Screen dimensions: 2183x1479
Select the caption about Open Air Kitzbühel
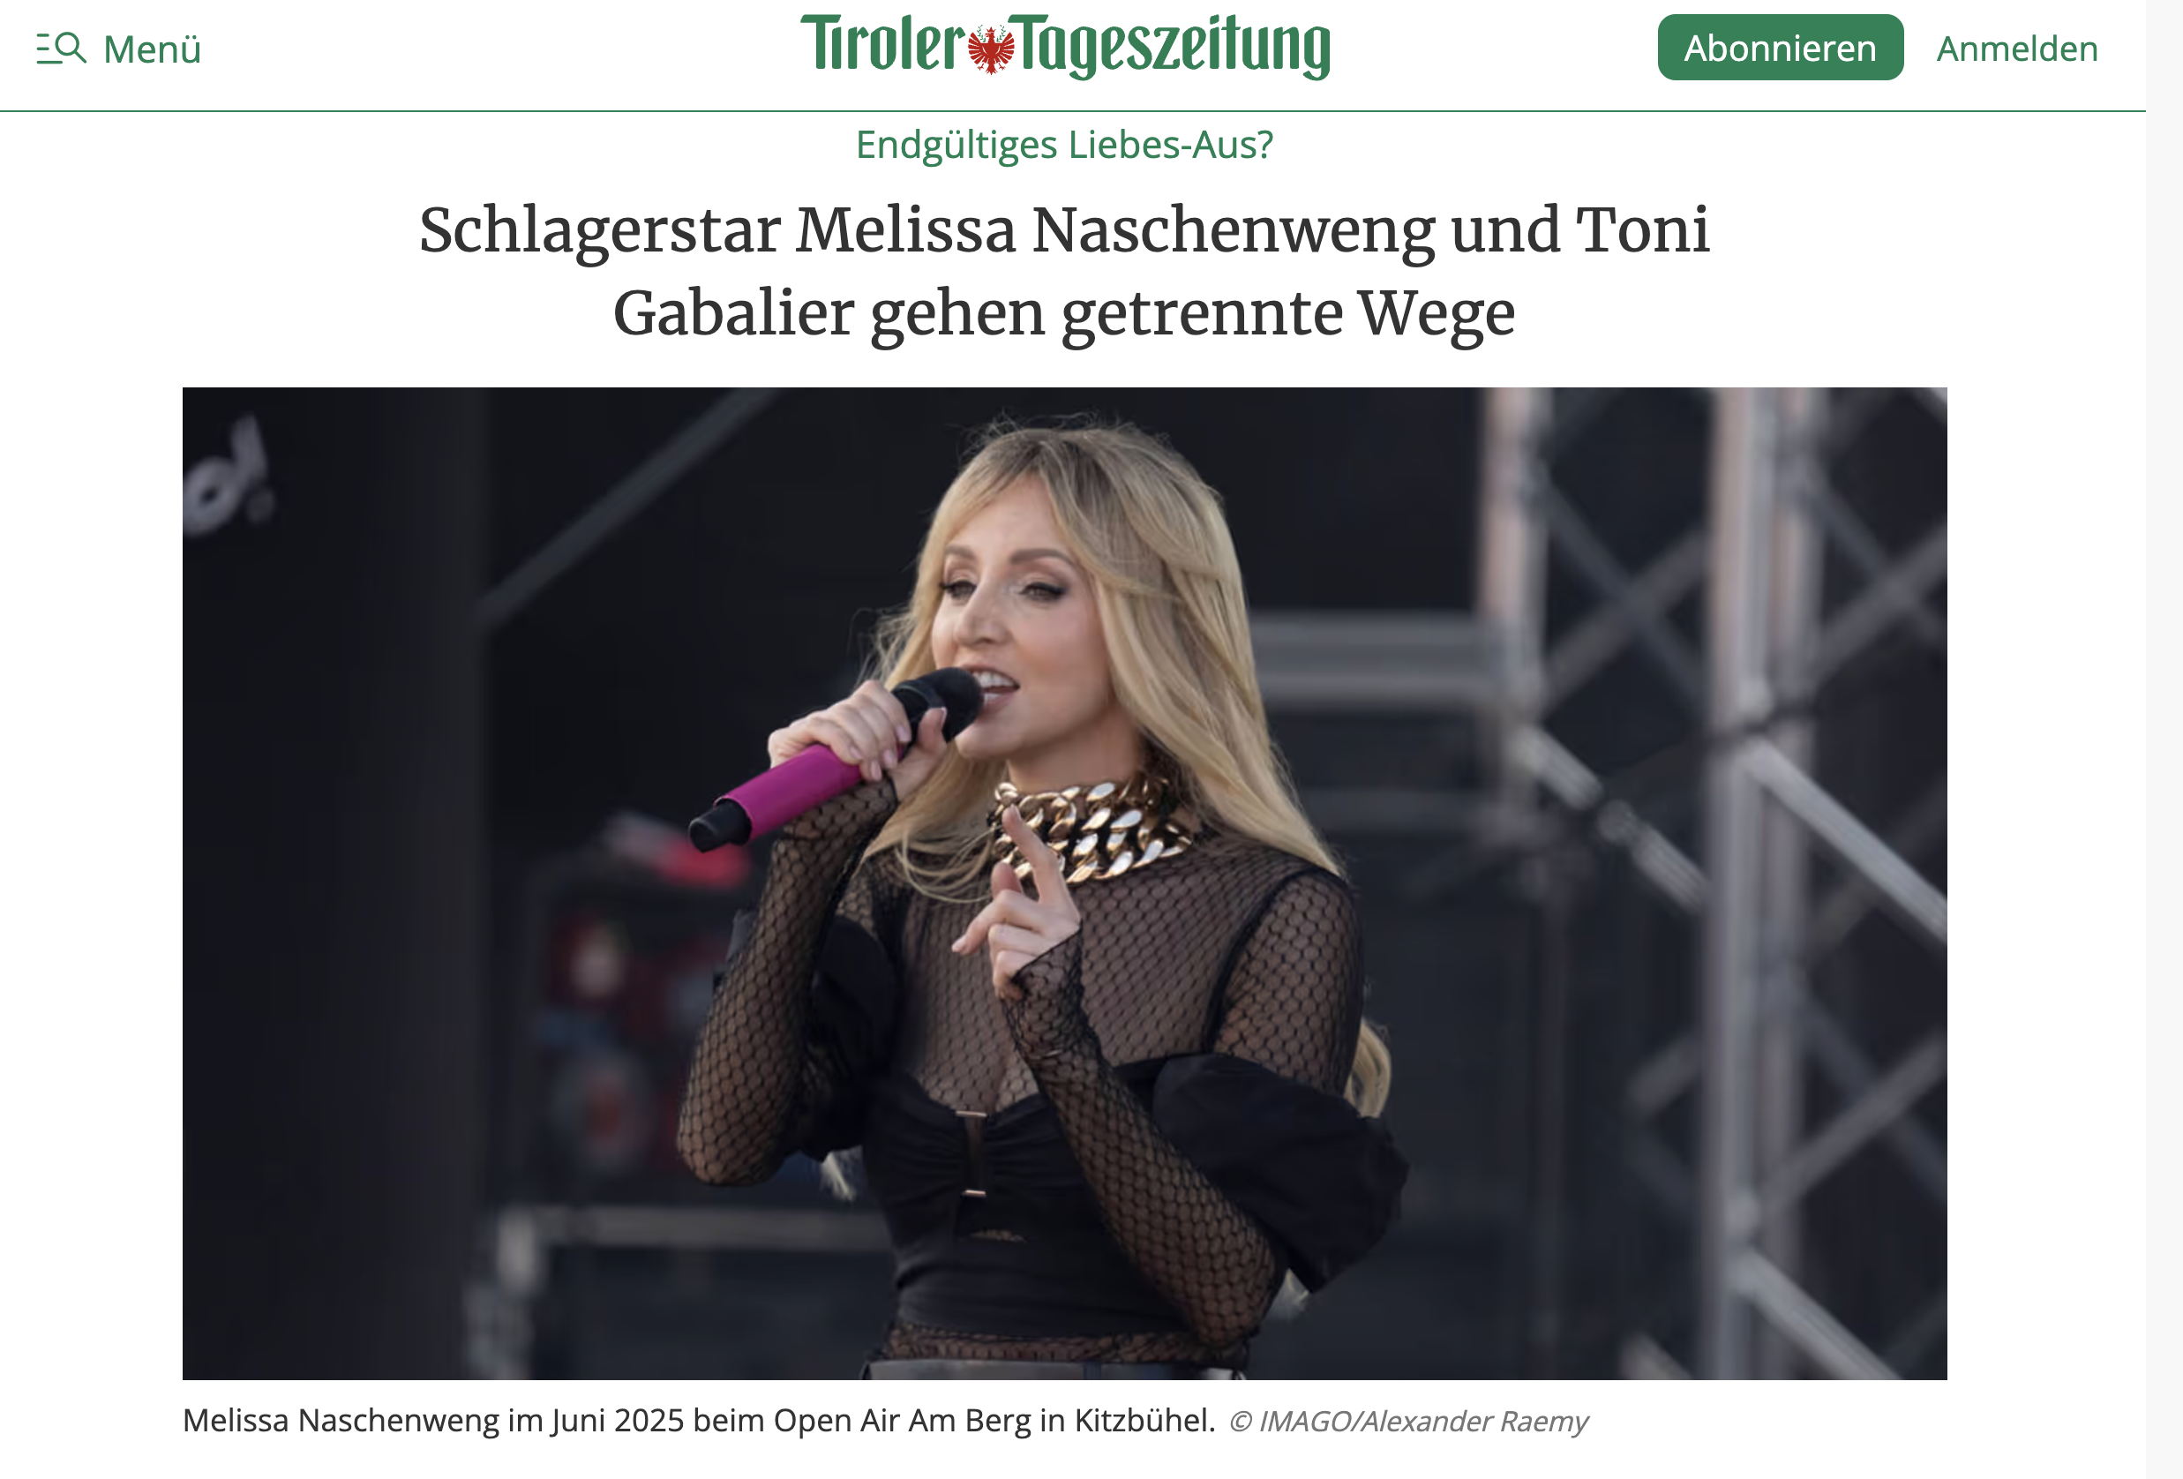click(x=699, y=1421)
